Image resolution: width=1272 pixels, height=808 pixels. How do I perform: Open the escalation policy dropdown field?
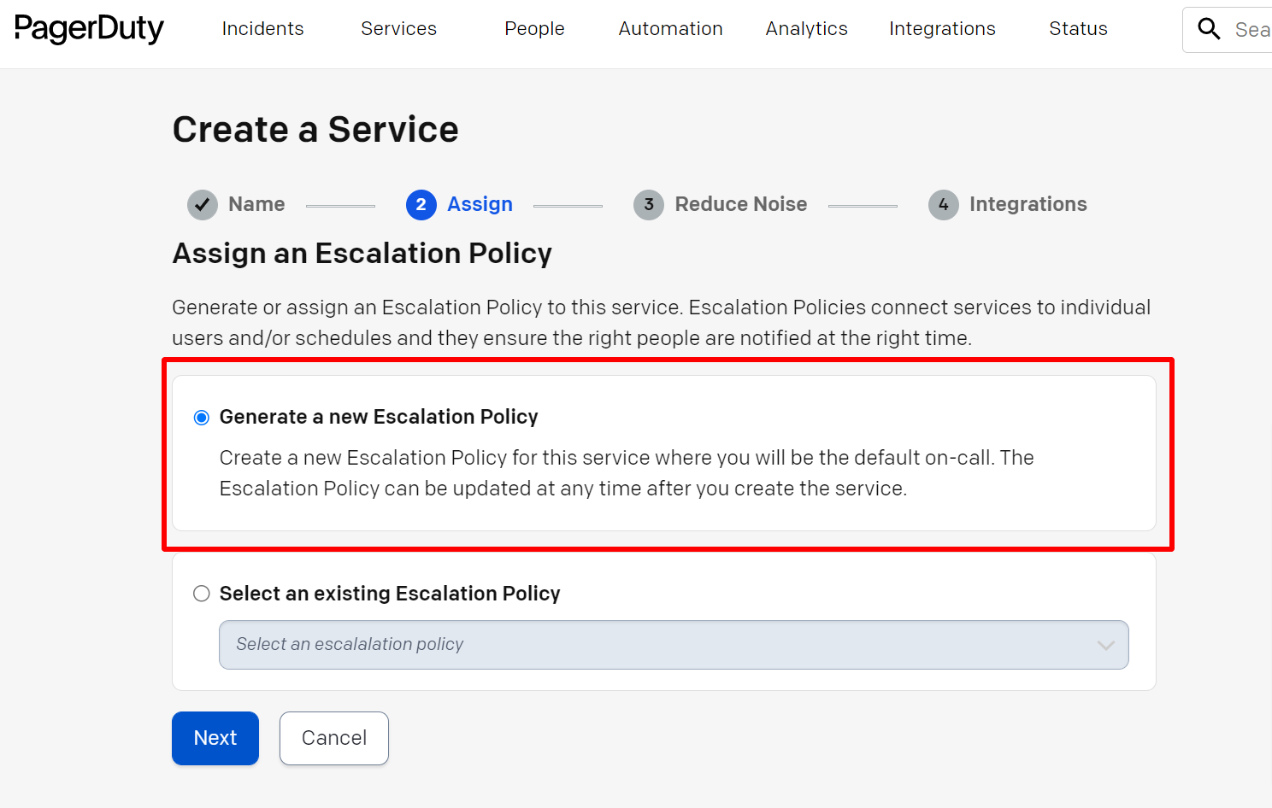[x=598, y=645]
